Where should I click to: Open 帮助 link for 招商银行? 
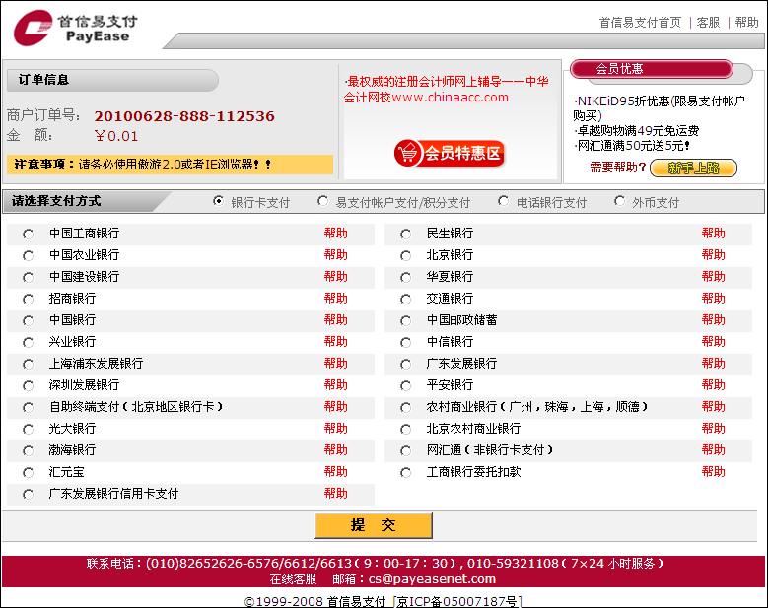pyautogui.click(x=335, y=299)
